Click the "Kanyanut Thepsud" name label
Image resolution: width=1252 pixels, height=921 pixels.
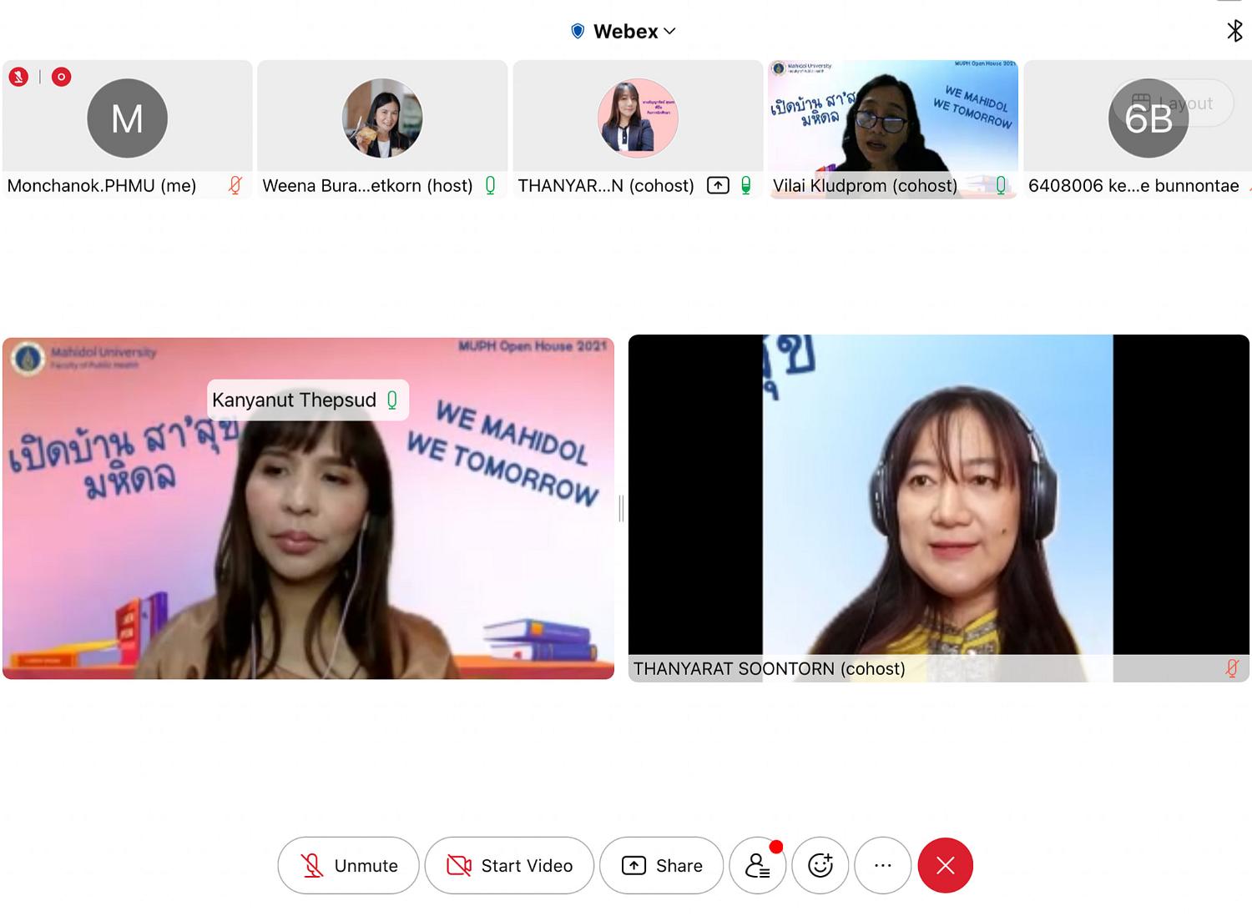[294, 400]
